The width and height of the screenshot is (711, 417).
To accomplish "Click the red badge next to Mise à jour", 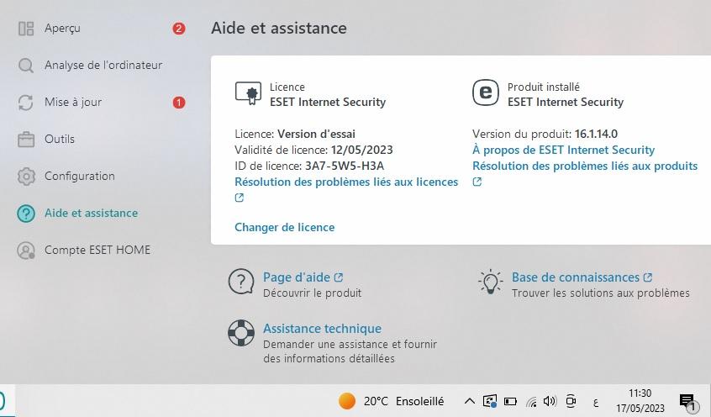I will click(x=179, y=103).
